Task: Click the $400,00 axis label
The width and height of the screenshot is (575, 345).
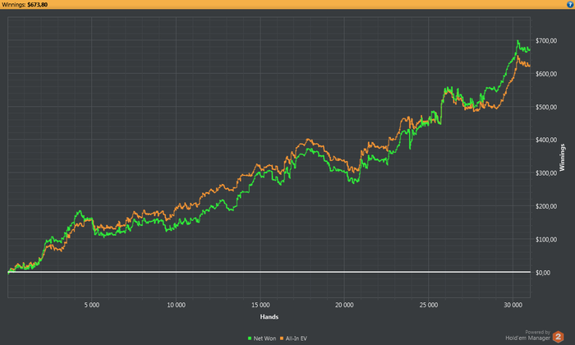Action: click(546, 140)
